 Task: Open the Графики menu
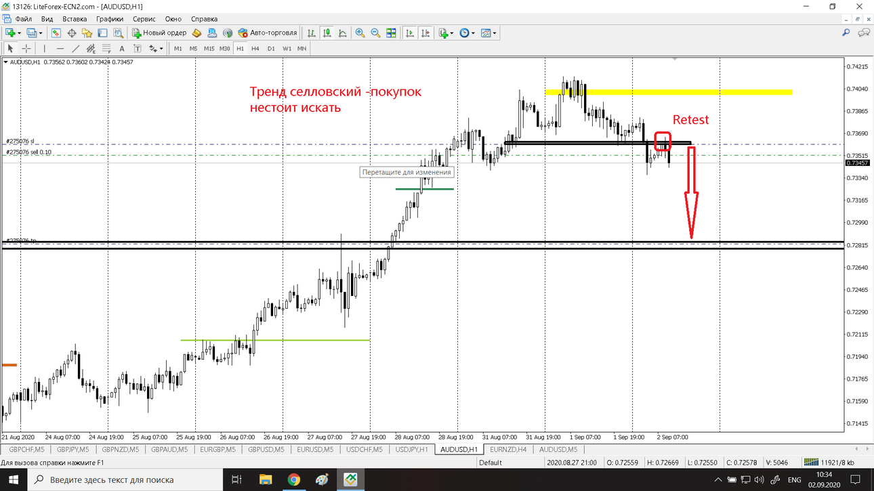[110, 19]
